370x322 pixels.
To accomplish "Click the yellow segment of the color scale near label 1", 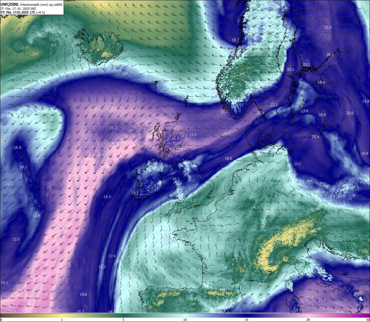I will point(62,315).
